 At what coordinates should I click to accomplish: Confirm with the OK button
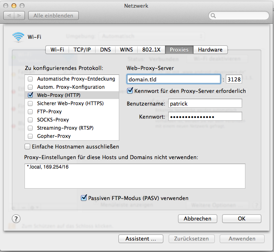pos(242,219)
